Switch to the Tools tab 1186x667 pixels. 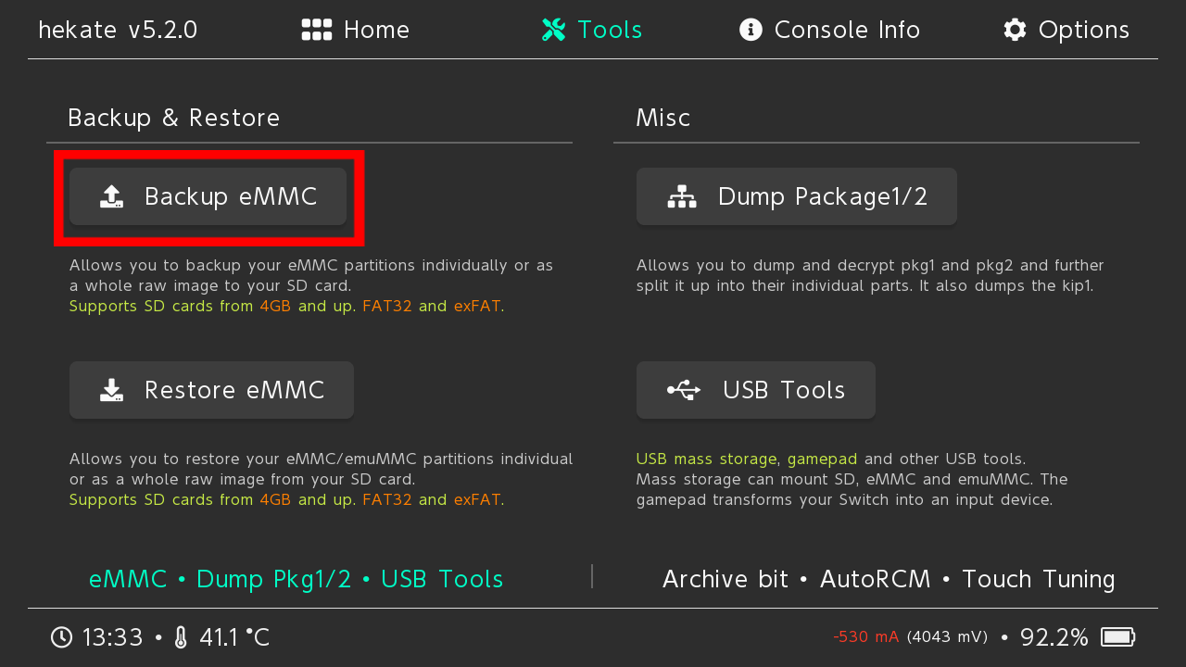click(x=592, y=30)
